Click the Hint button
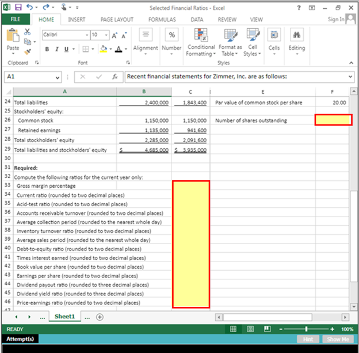Viewport: 359px width, 353px height. tap(308, 339)
